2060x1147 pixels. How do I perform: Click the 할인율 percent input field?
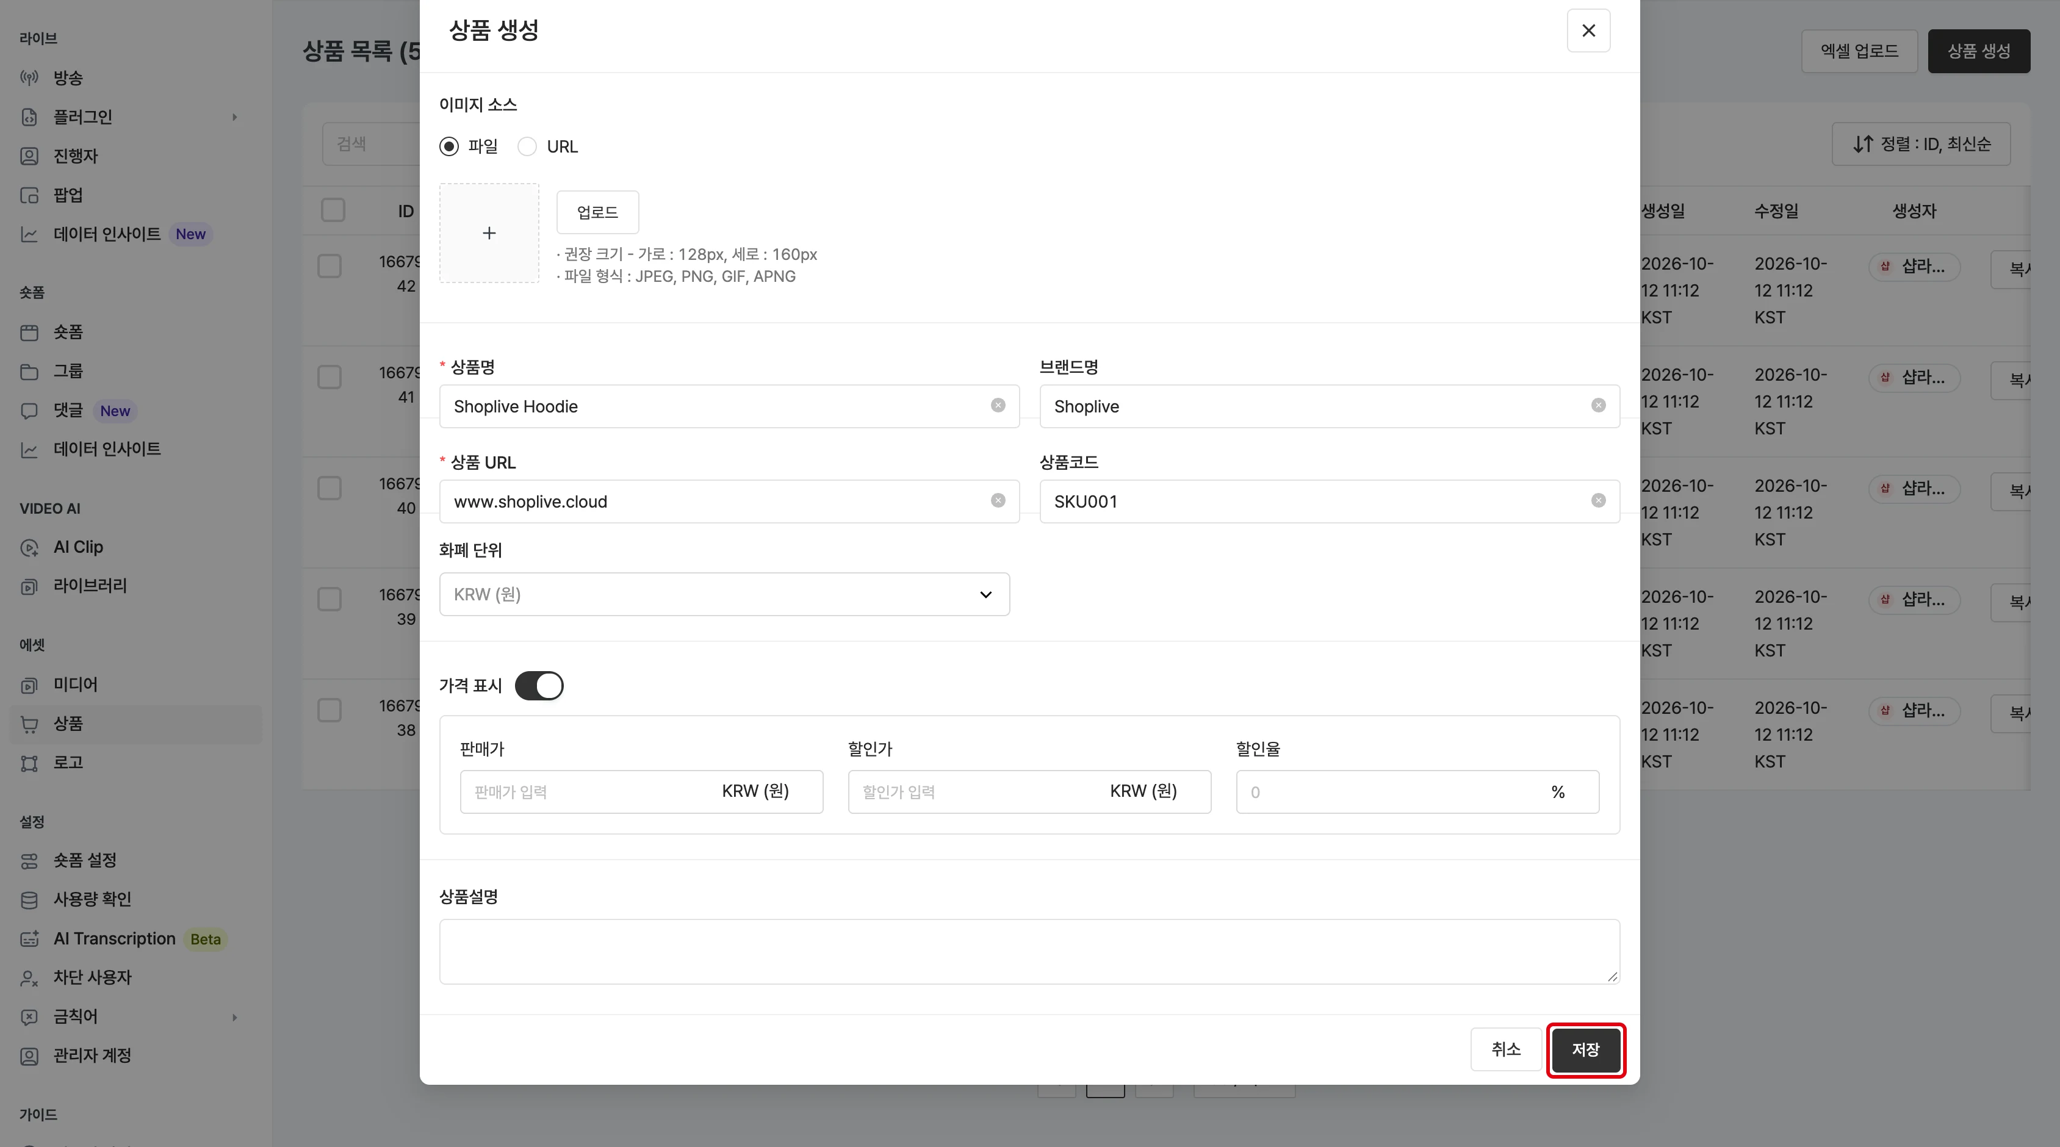[1418, 791]
